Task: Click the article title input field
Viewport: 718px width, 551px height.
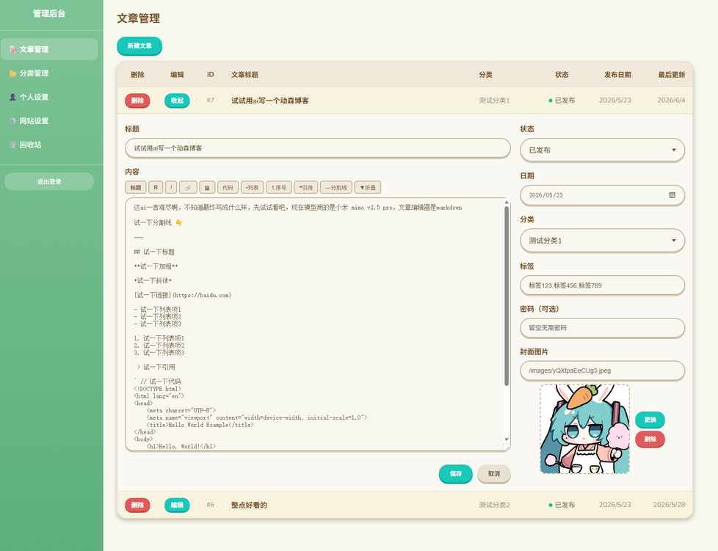Action: tap(317, 148)
